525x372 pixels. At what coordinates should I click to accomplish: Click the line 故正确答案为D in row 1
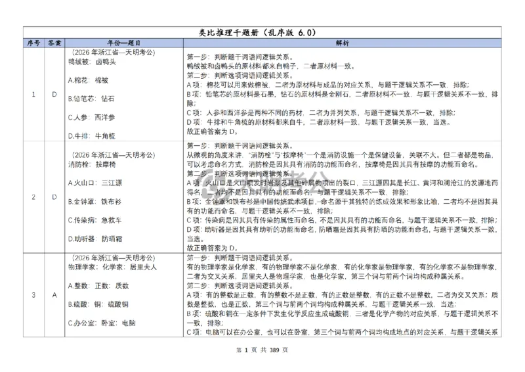[212, 131]
